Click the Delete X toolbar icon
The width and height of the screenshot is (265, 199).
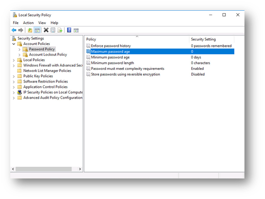pyautogui.click(x=46, y=30)
